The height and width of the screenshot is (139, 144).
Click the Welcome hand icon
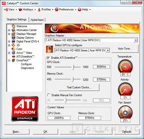pyautogui.click(x=14, y=26)
